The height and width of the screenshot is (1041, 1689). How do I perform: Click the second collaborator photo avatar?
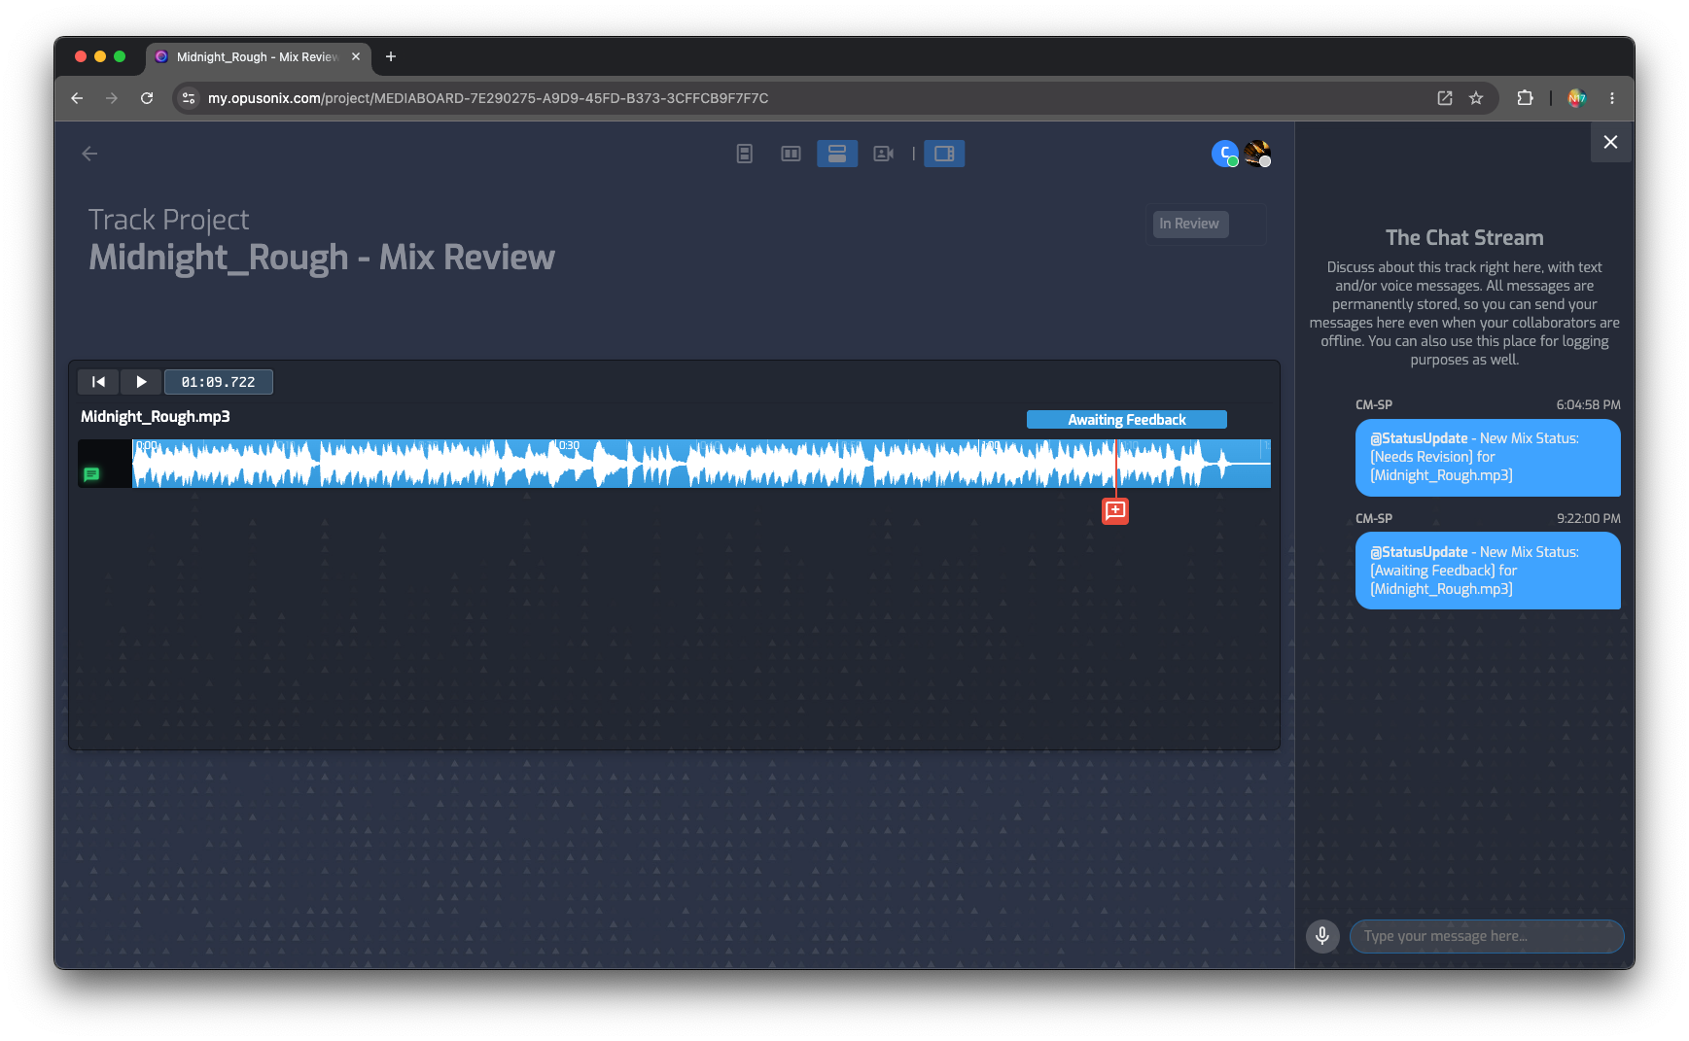(x=1257, y=154)
